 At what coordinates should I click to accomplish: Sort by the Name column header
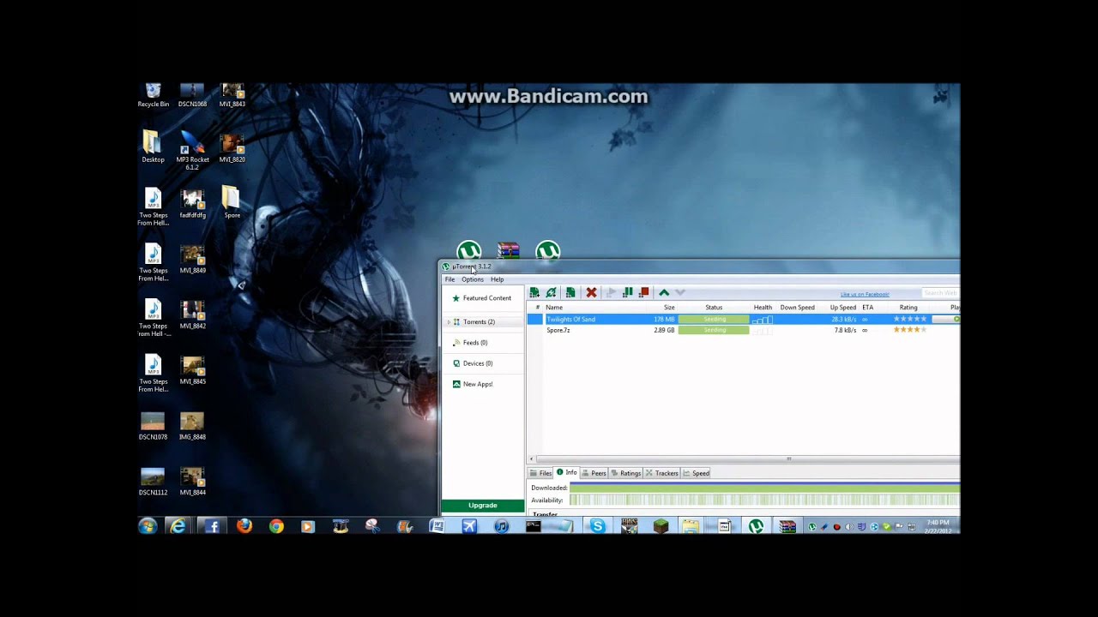click(554, 308)
